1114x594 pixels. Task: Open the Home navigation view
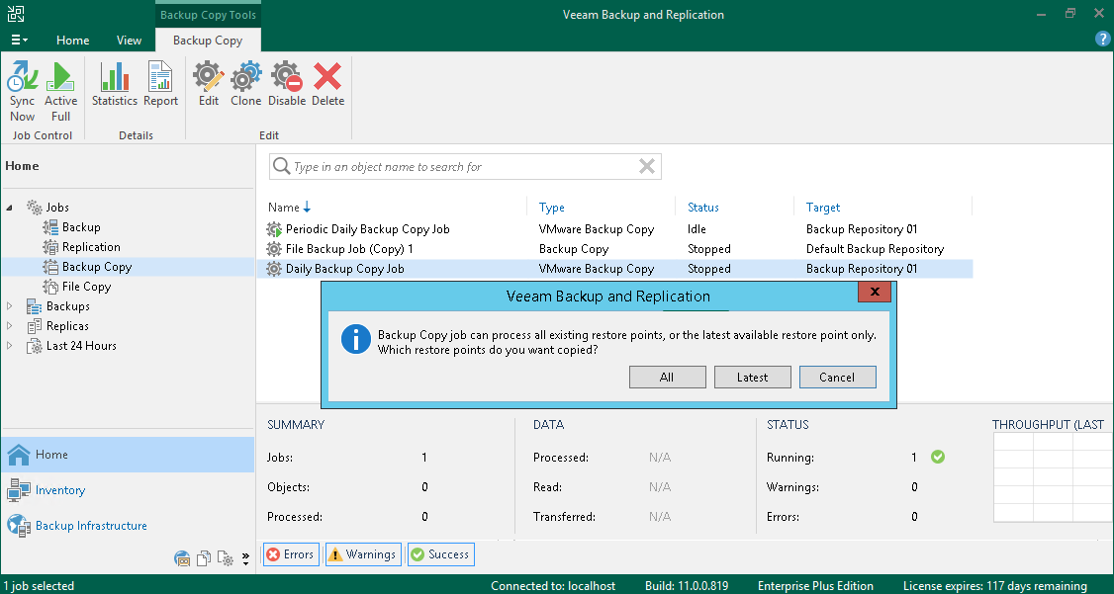click(128, 455)
